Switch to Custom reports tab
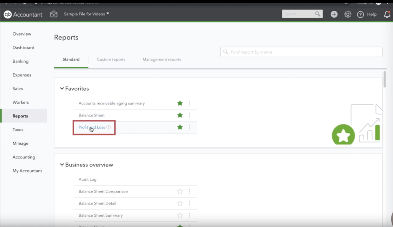 111,59
